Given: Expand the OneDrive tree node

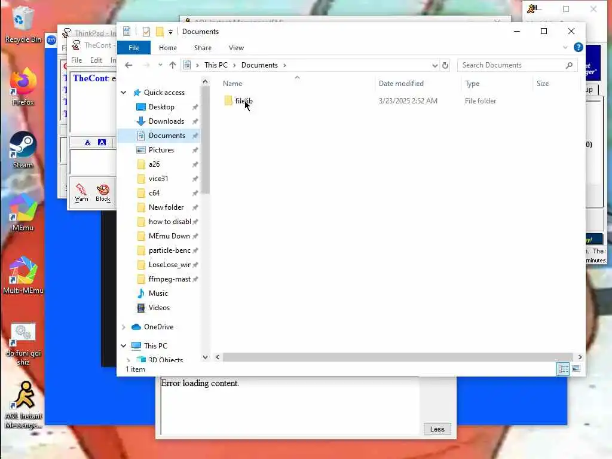Looking at the screenshot, I should pos(123,327).
